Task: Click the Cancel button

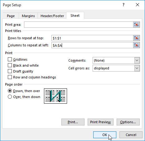Action: pos(131,135)
